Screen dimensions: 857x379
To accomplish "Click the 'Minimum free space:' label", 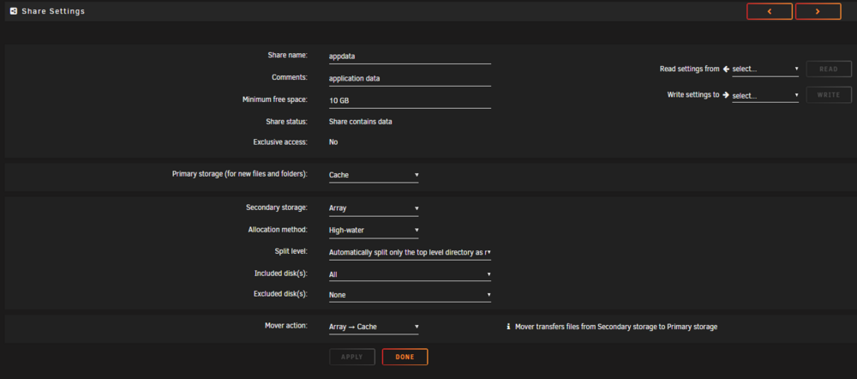I will click(x=275, y=99).
